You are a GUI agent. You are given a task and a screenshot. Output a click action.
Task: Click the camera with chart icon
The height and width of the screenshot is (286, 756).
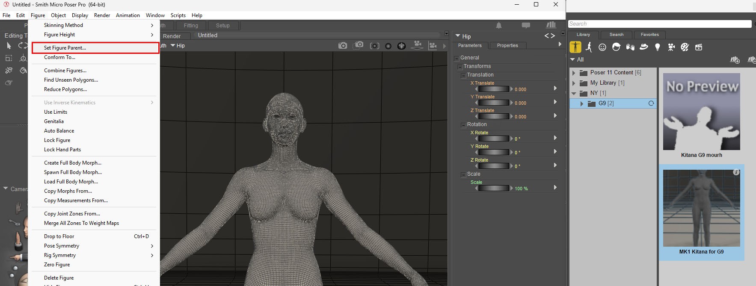point(433,45)
